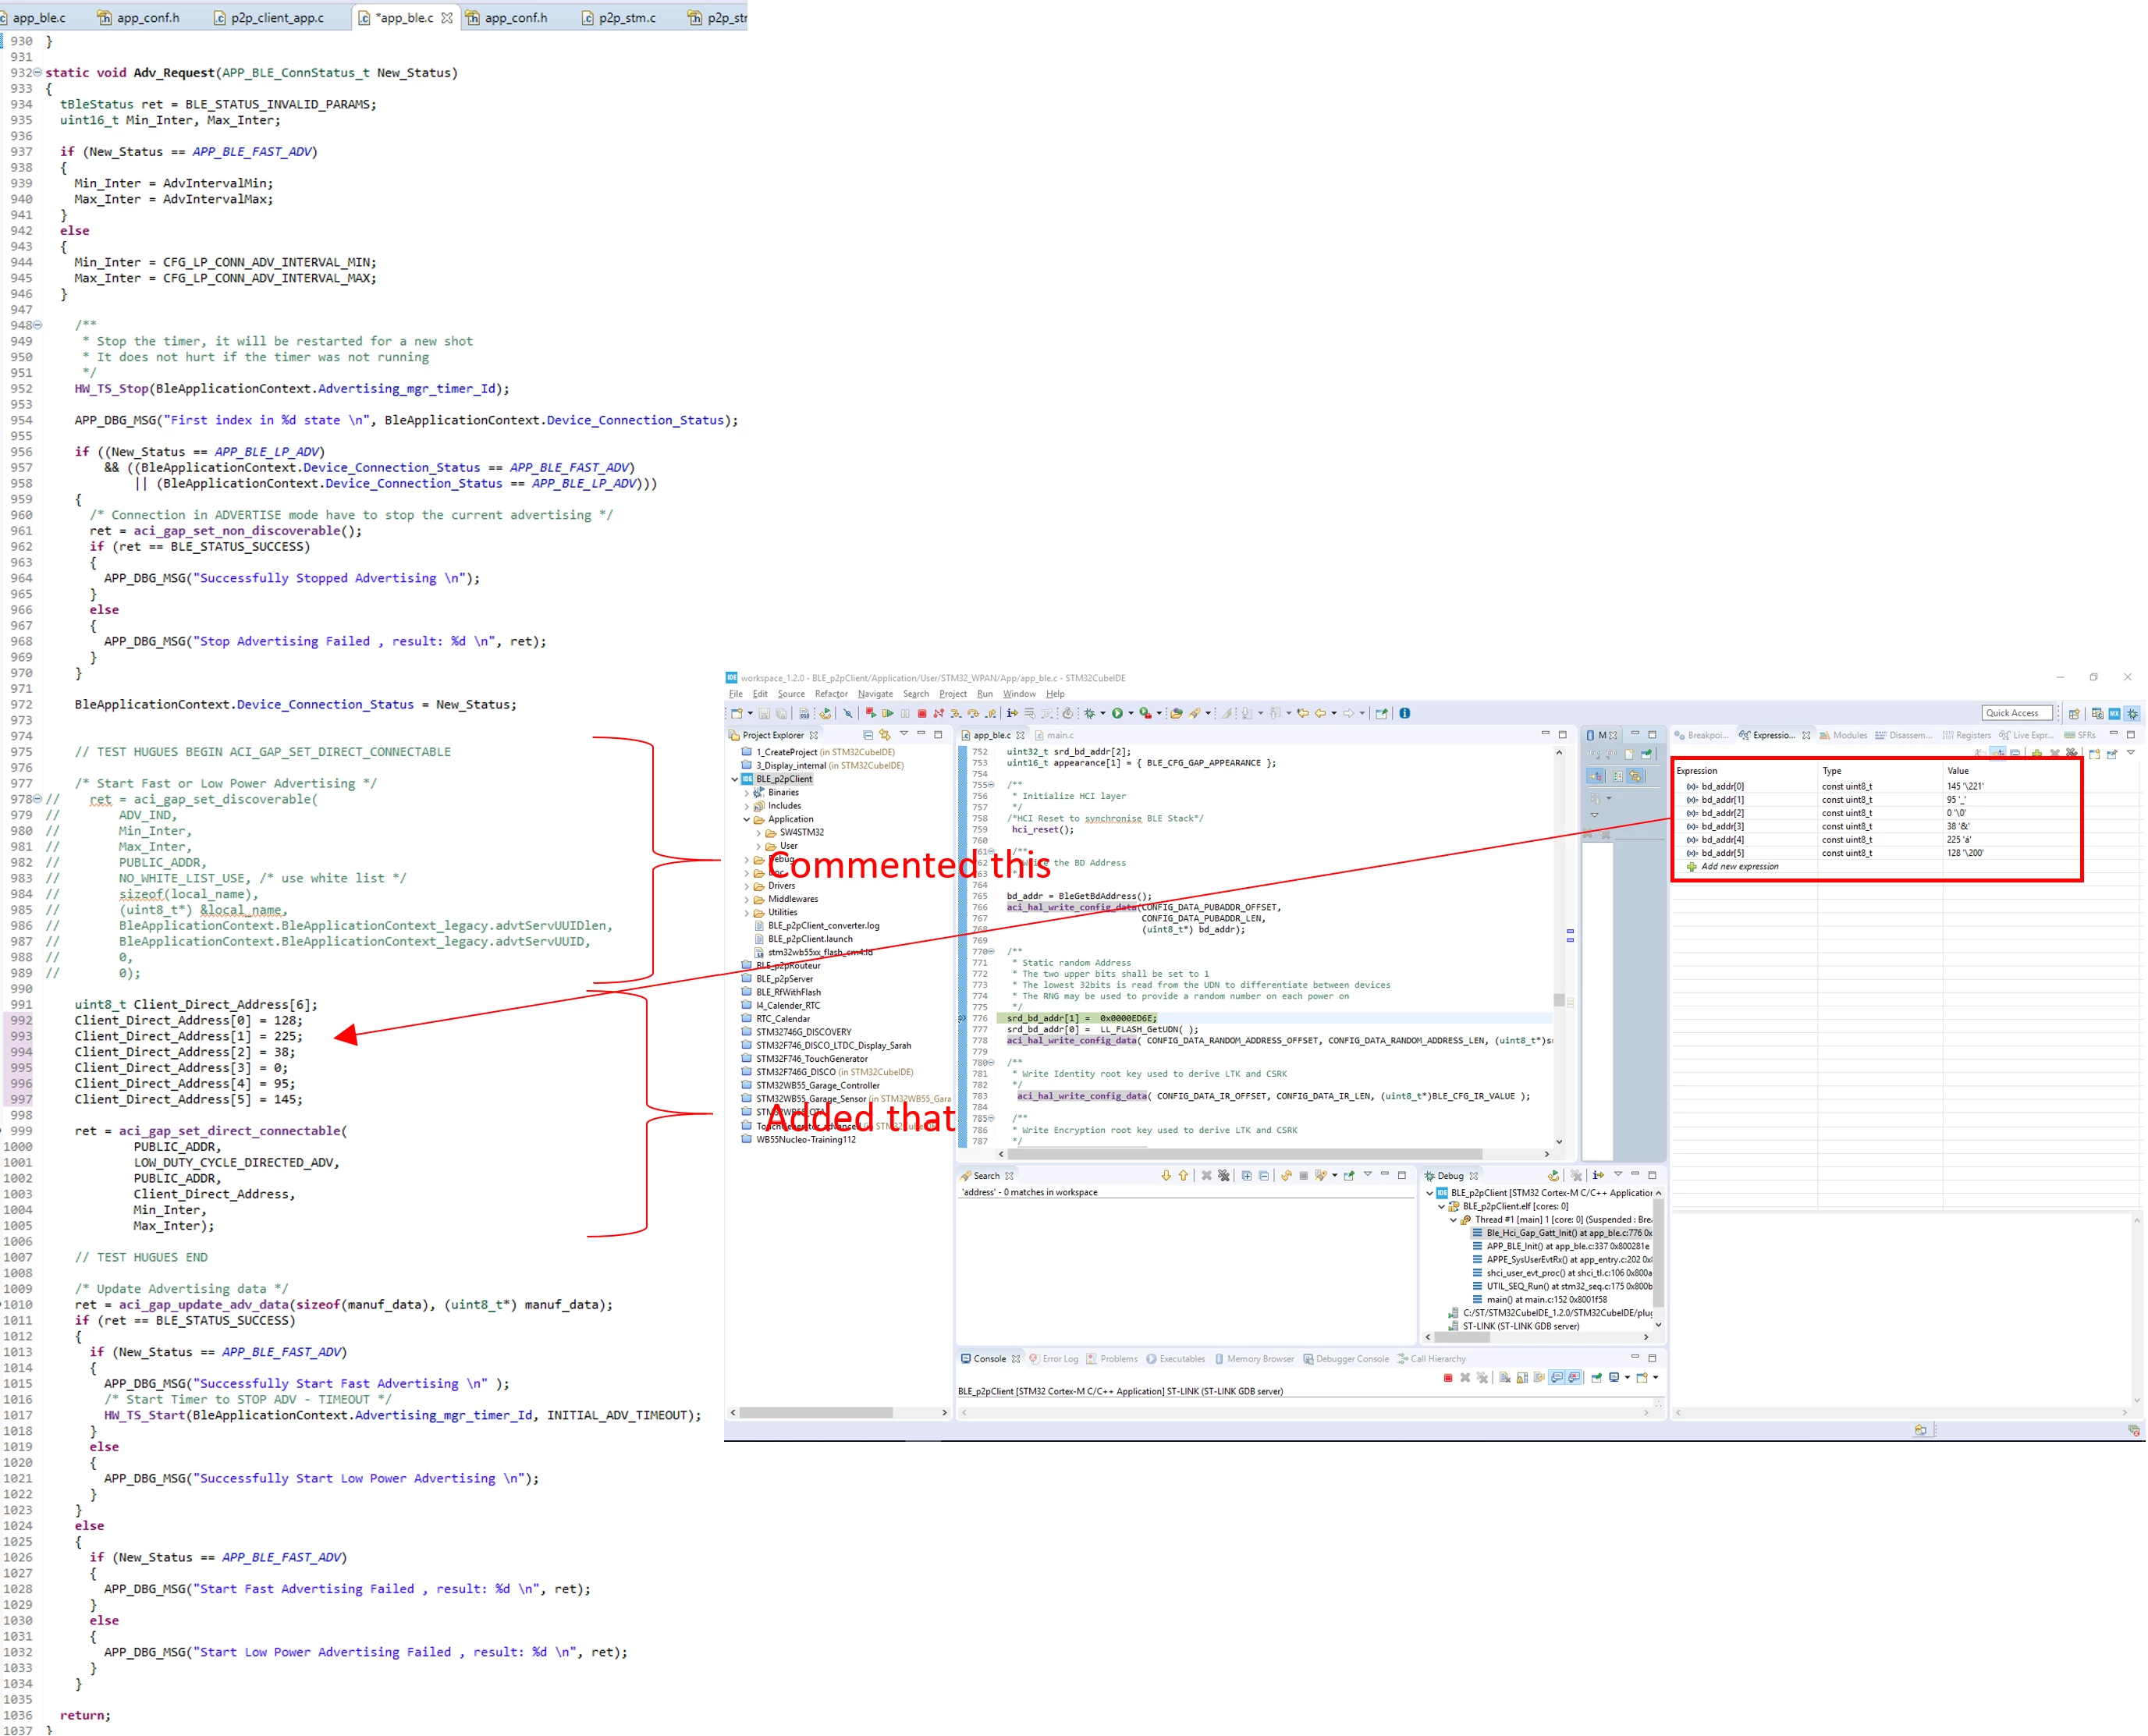Switch to the Breakpoints view tab

tap(1702, 735)
